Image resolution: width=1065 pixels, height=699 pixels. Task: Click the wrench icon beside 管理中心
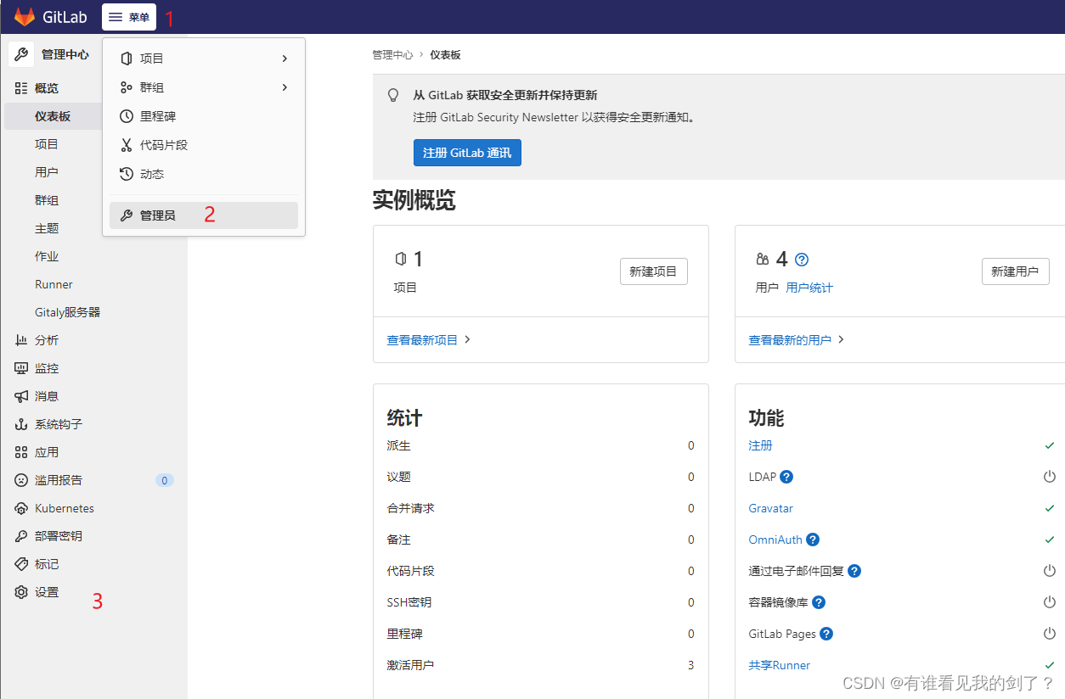[21, 54]
